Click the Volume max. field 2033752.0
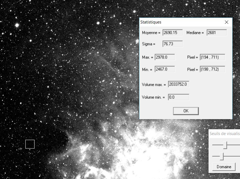 (x=179, y=84)
